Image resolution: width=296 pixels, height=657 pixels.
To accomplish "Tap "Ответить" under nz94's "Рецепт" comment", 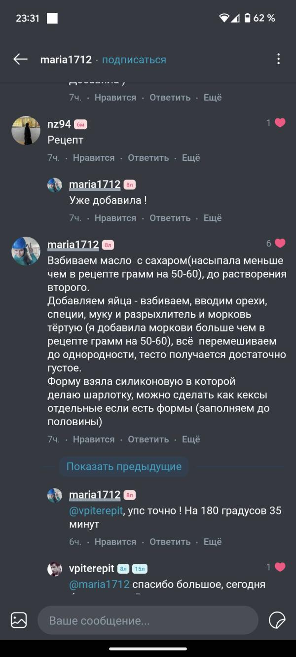I will click(148, 158).
